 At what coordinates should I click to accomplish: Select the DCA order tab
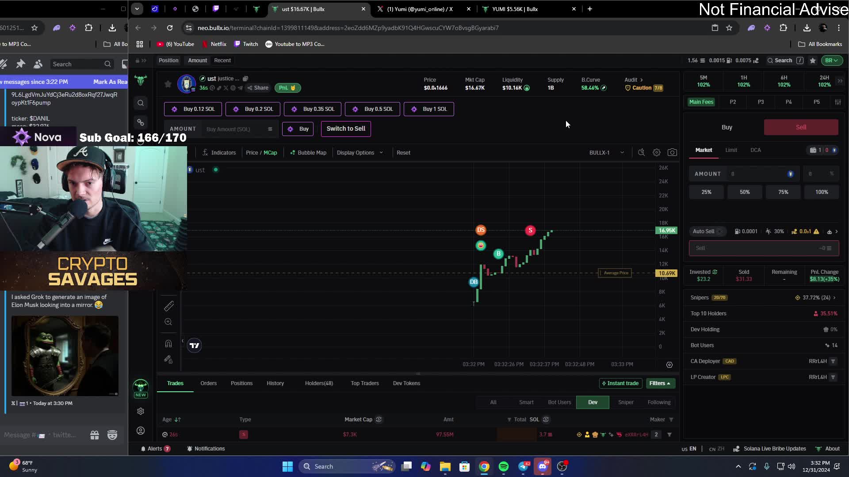[755, 150]
